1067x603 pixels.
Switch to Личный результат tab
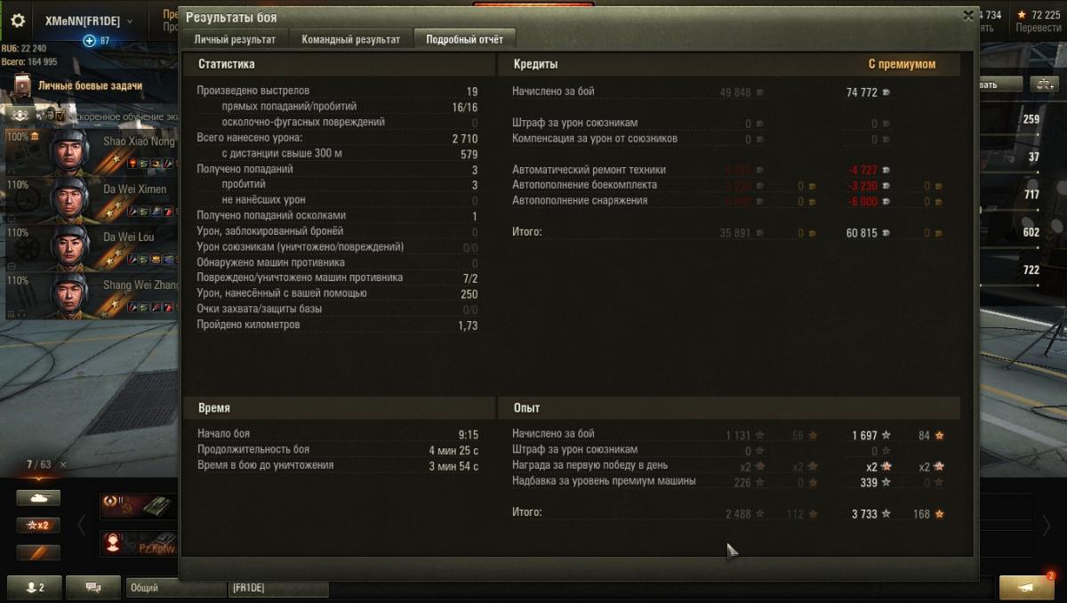click(x=235, y=39)
